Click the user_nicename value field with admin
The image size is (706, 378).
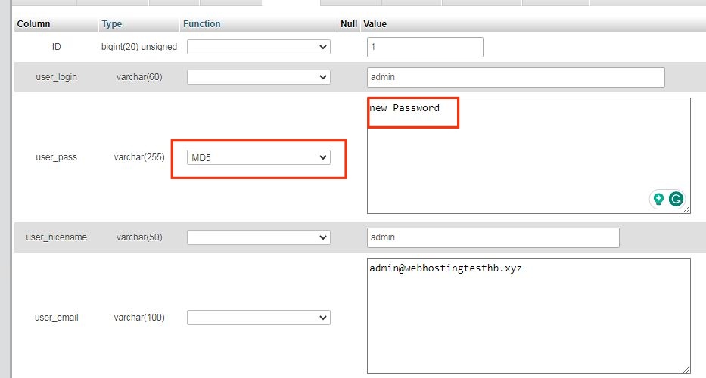point(493,237)
